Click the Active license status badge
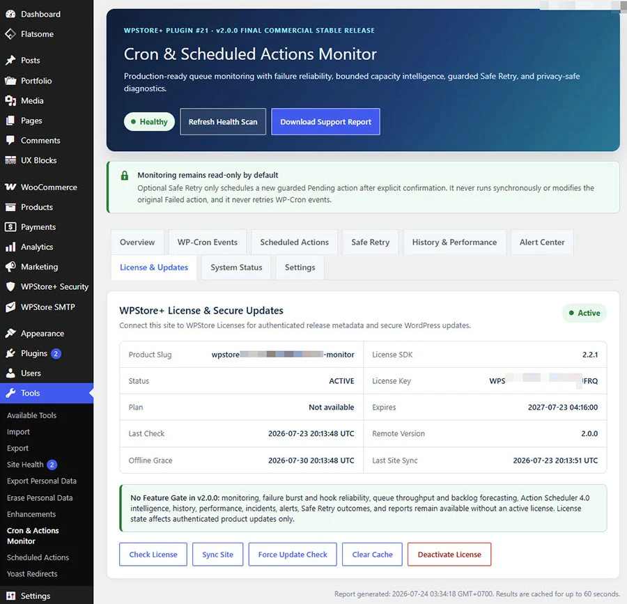 pos(585,313)
